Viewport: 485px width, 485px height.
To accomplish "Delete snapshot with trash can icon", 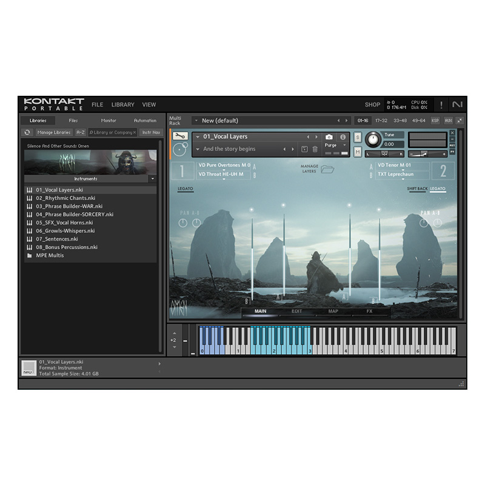I will coord(315,149).
